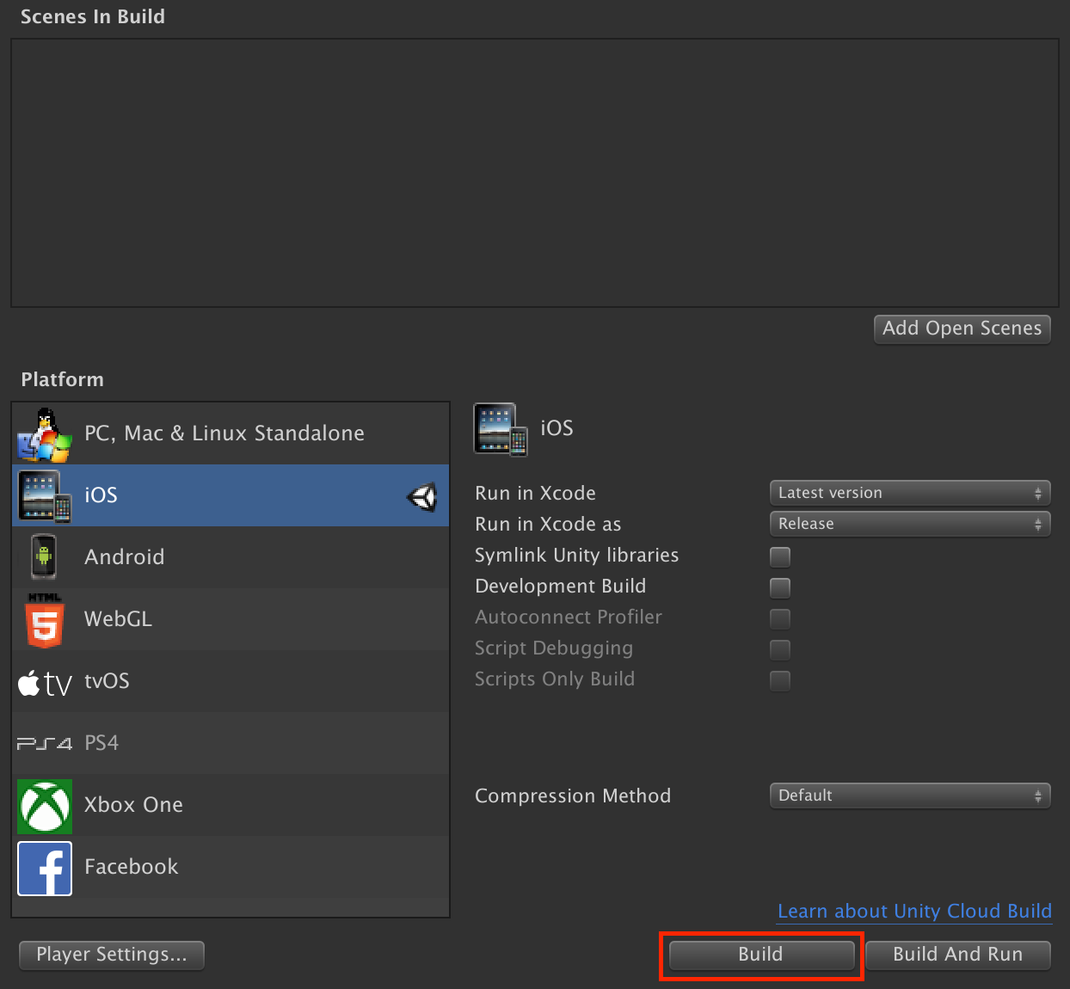1070x989 pixels.
Task: Enable Symlink Unity libraries checkbox
Action: [780, 556]
